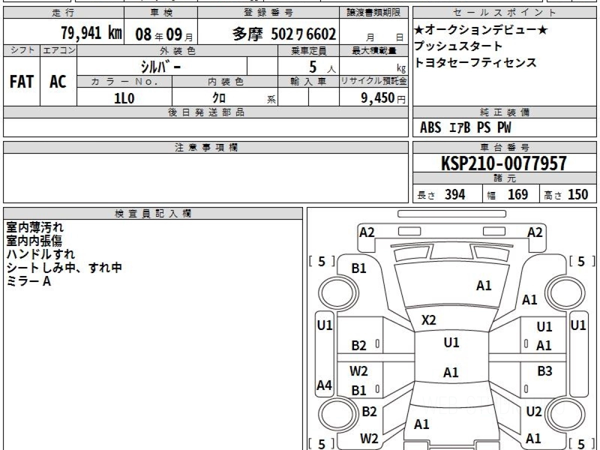Click the セールスポイント header

pyautogui.click(x=504, y=13)
